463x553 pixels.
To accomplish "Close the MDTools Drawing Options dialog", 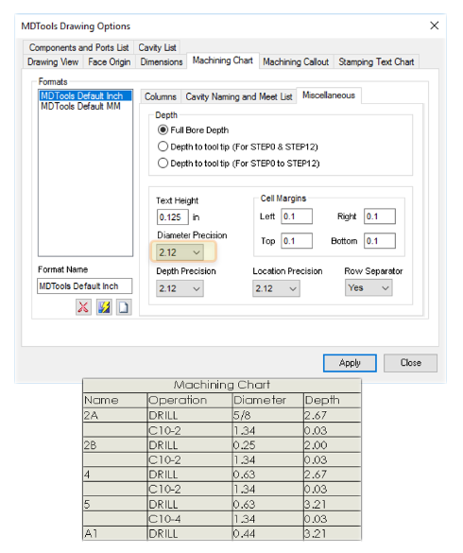I will click(434, 26).
